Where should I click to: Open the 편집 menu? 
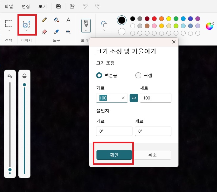coord(26,6)
